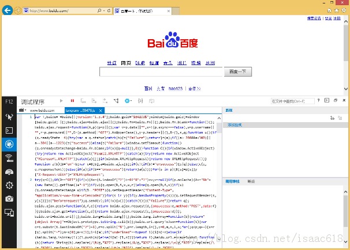
Task: Open the Profiler tool in sidebar
Action: click(x=9, y=185)
